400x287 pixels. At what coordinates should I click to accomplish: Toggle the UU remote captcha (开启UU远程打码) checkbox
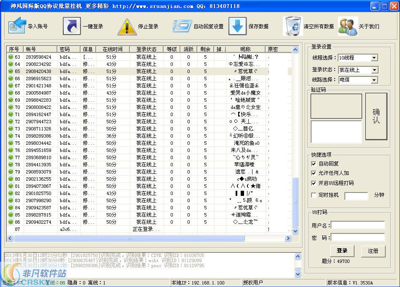click(314, 183)
